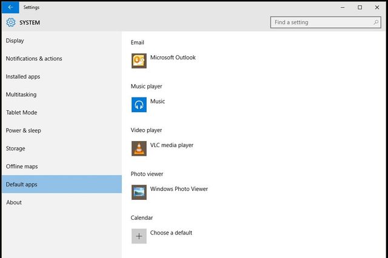Maximize the Settings window

pos(360,7)
